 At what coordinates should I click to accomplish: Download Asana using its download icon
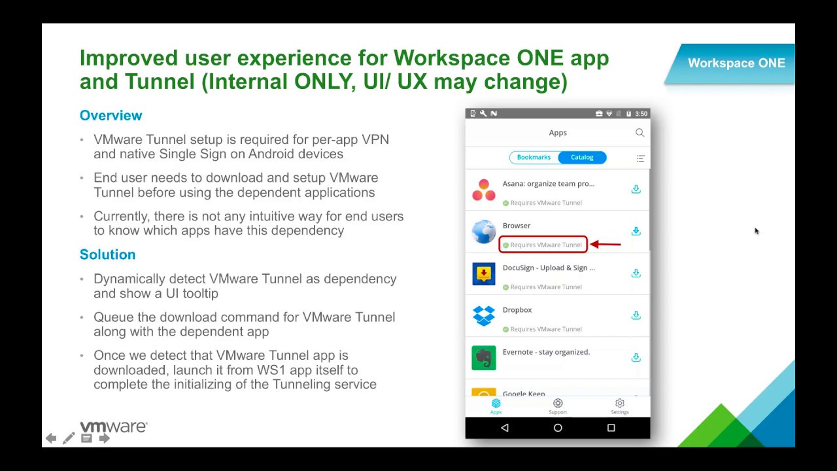[x=636, y=189]
